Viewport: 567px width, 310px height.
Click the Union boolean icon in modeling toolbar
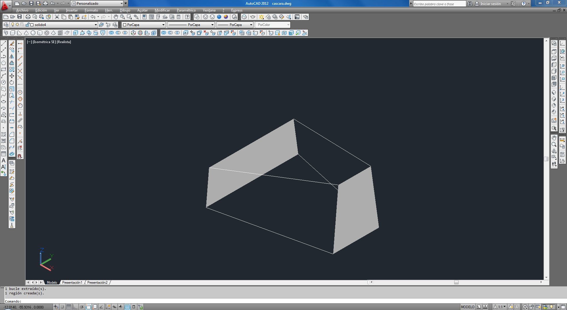pos(111,33)
